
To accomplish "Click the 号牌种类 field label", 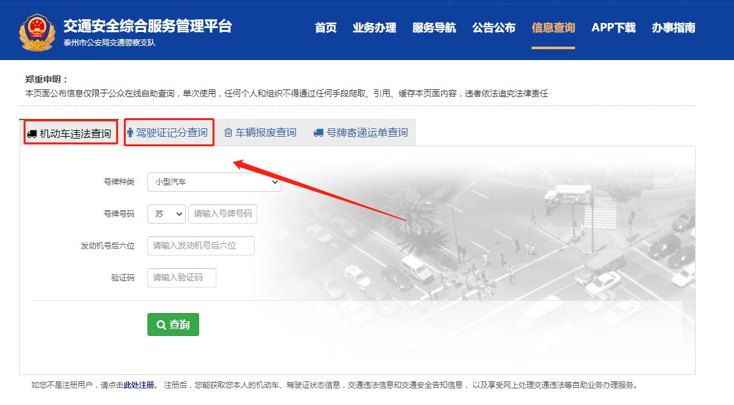I will click(x=119, y=182).
